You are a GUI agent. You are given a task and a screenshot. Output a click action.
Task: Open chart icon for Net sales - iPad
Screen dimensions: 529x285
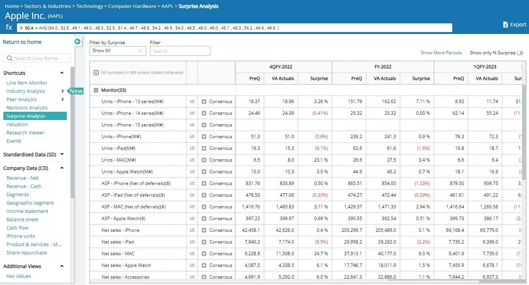pos(192,242)
